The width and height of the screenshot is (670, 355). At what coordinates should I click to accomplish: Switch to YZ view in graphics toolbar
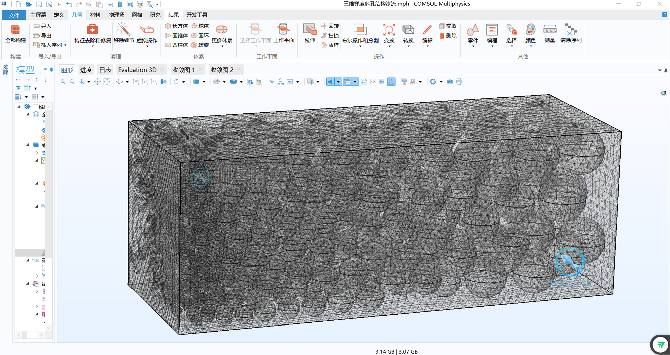pyautogui.click(x=145, y=82)
